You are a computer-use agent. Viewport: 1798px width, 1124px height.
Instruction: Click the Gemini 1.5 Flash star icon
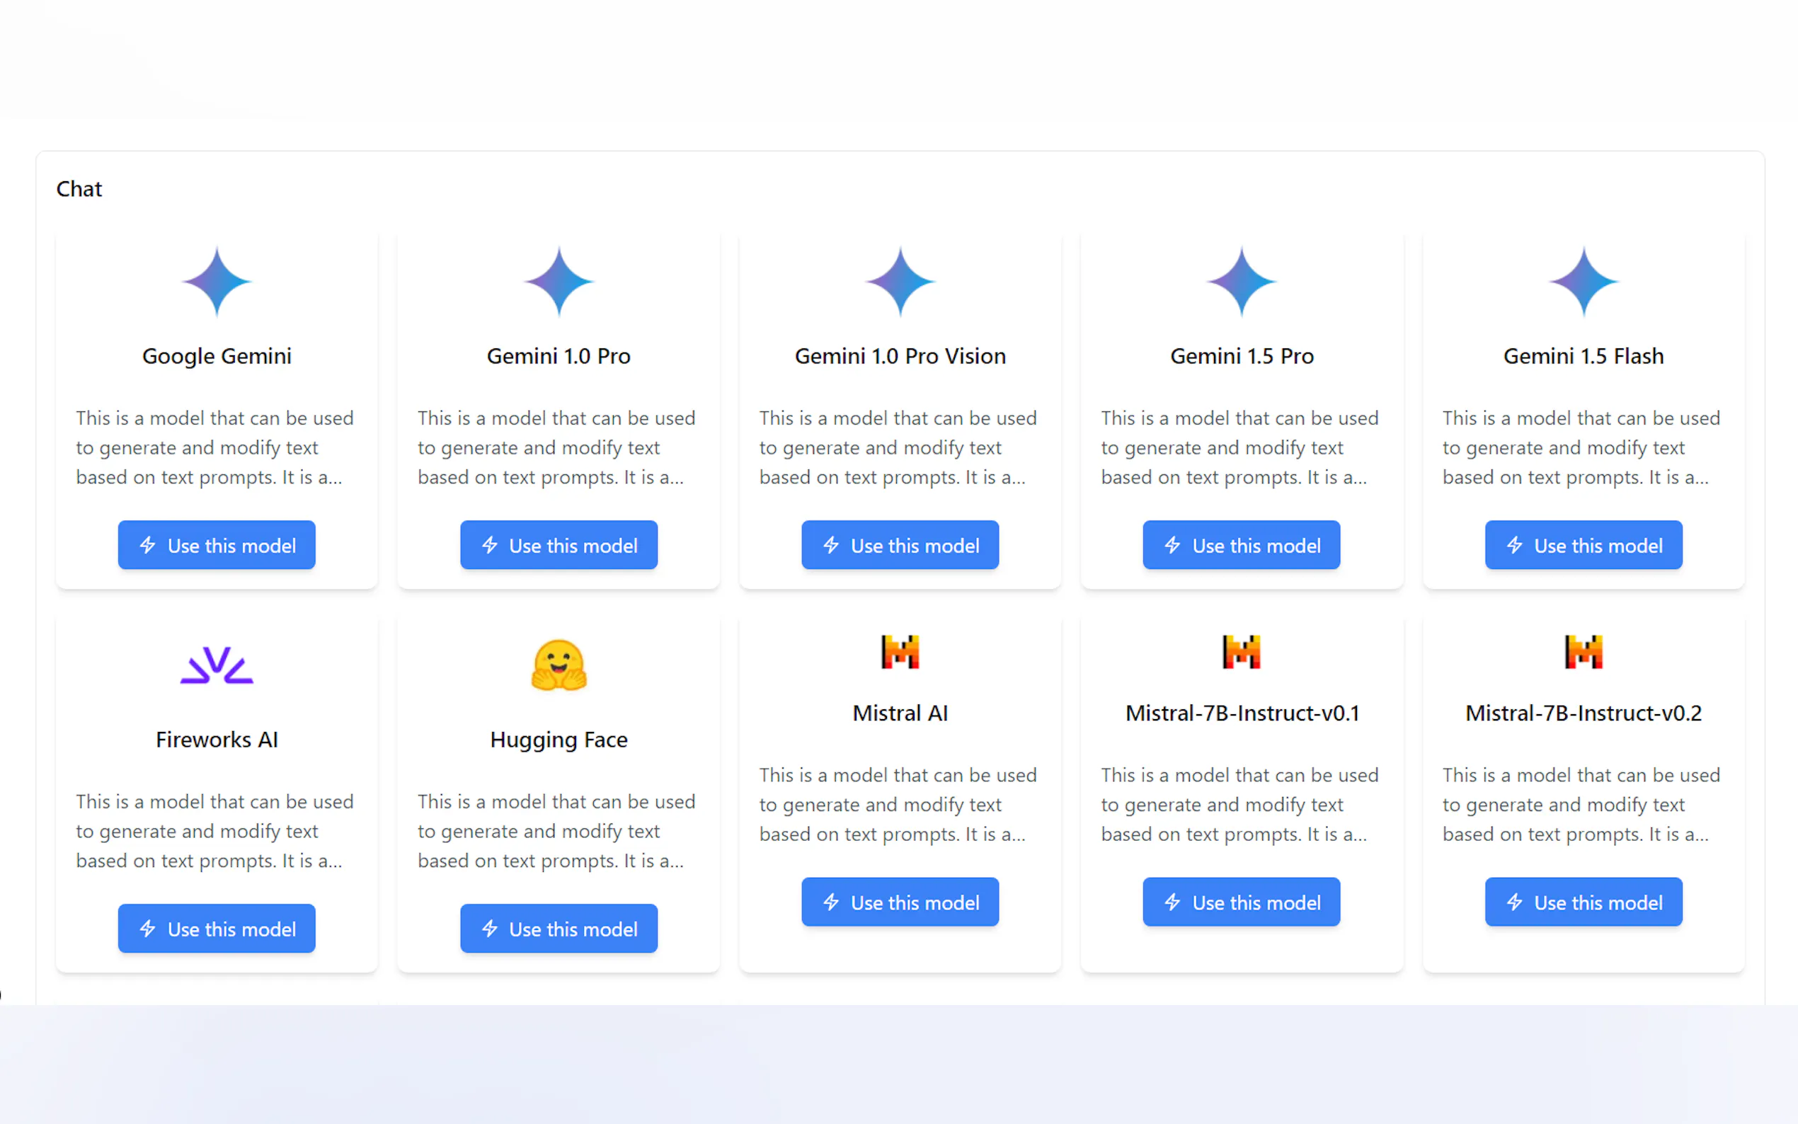[1584, 282]
